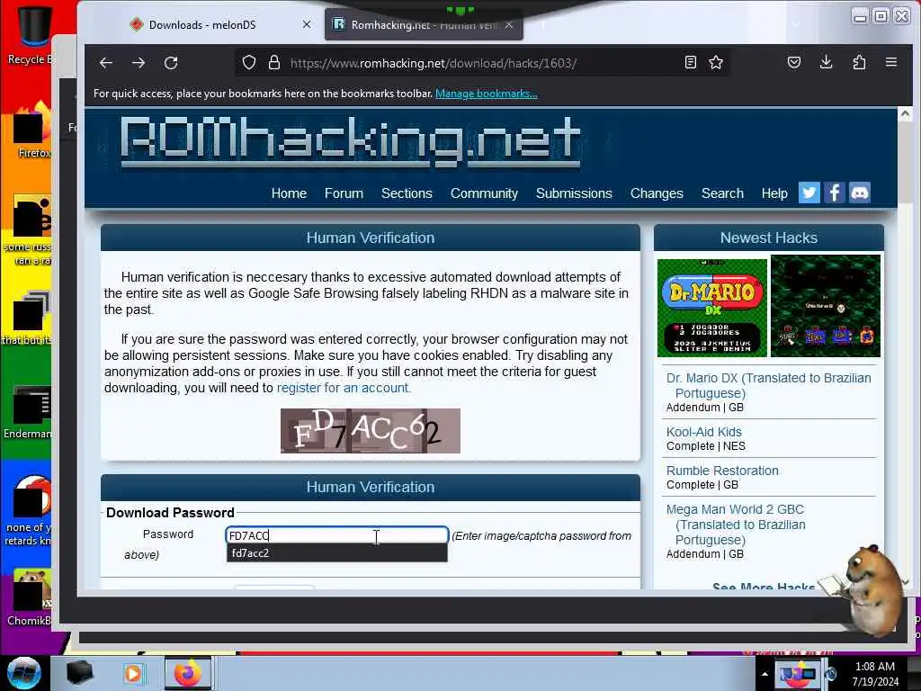Open the Pocket save icon
This screenshot has height=691, width=921.
tap(794, 62)
